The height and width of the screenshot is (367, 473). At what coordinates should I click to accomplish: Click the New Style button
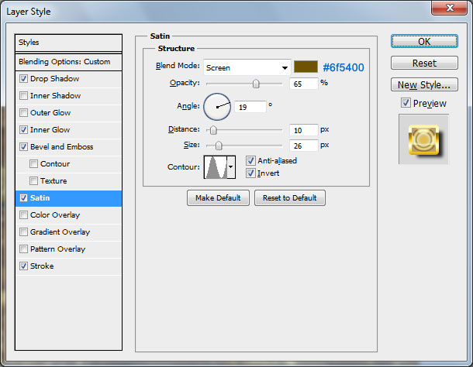(x=424, y=84)
